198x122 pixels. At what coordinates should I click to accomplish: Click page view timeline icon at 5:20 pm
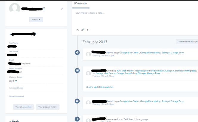(x=77, y=53)
